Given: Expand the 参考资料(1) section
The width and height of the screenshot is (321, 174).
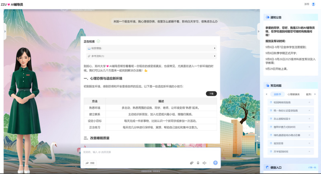Looking at the screenshot, I should pos(151,56).
